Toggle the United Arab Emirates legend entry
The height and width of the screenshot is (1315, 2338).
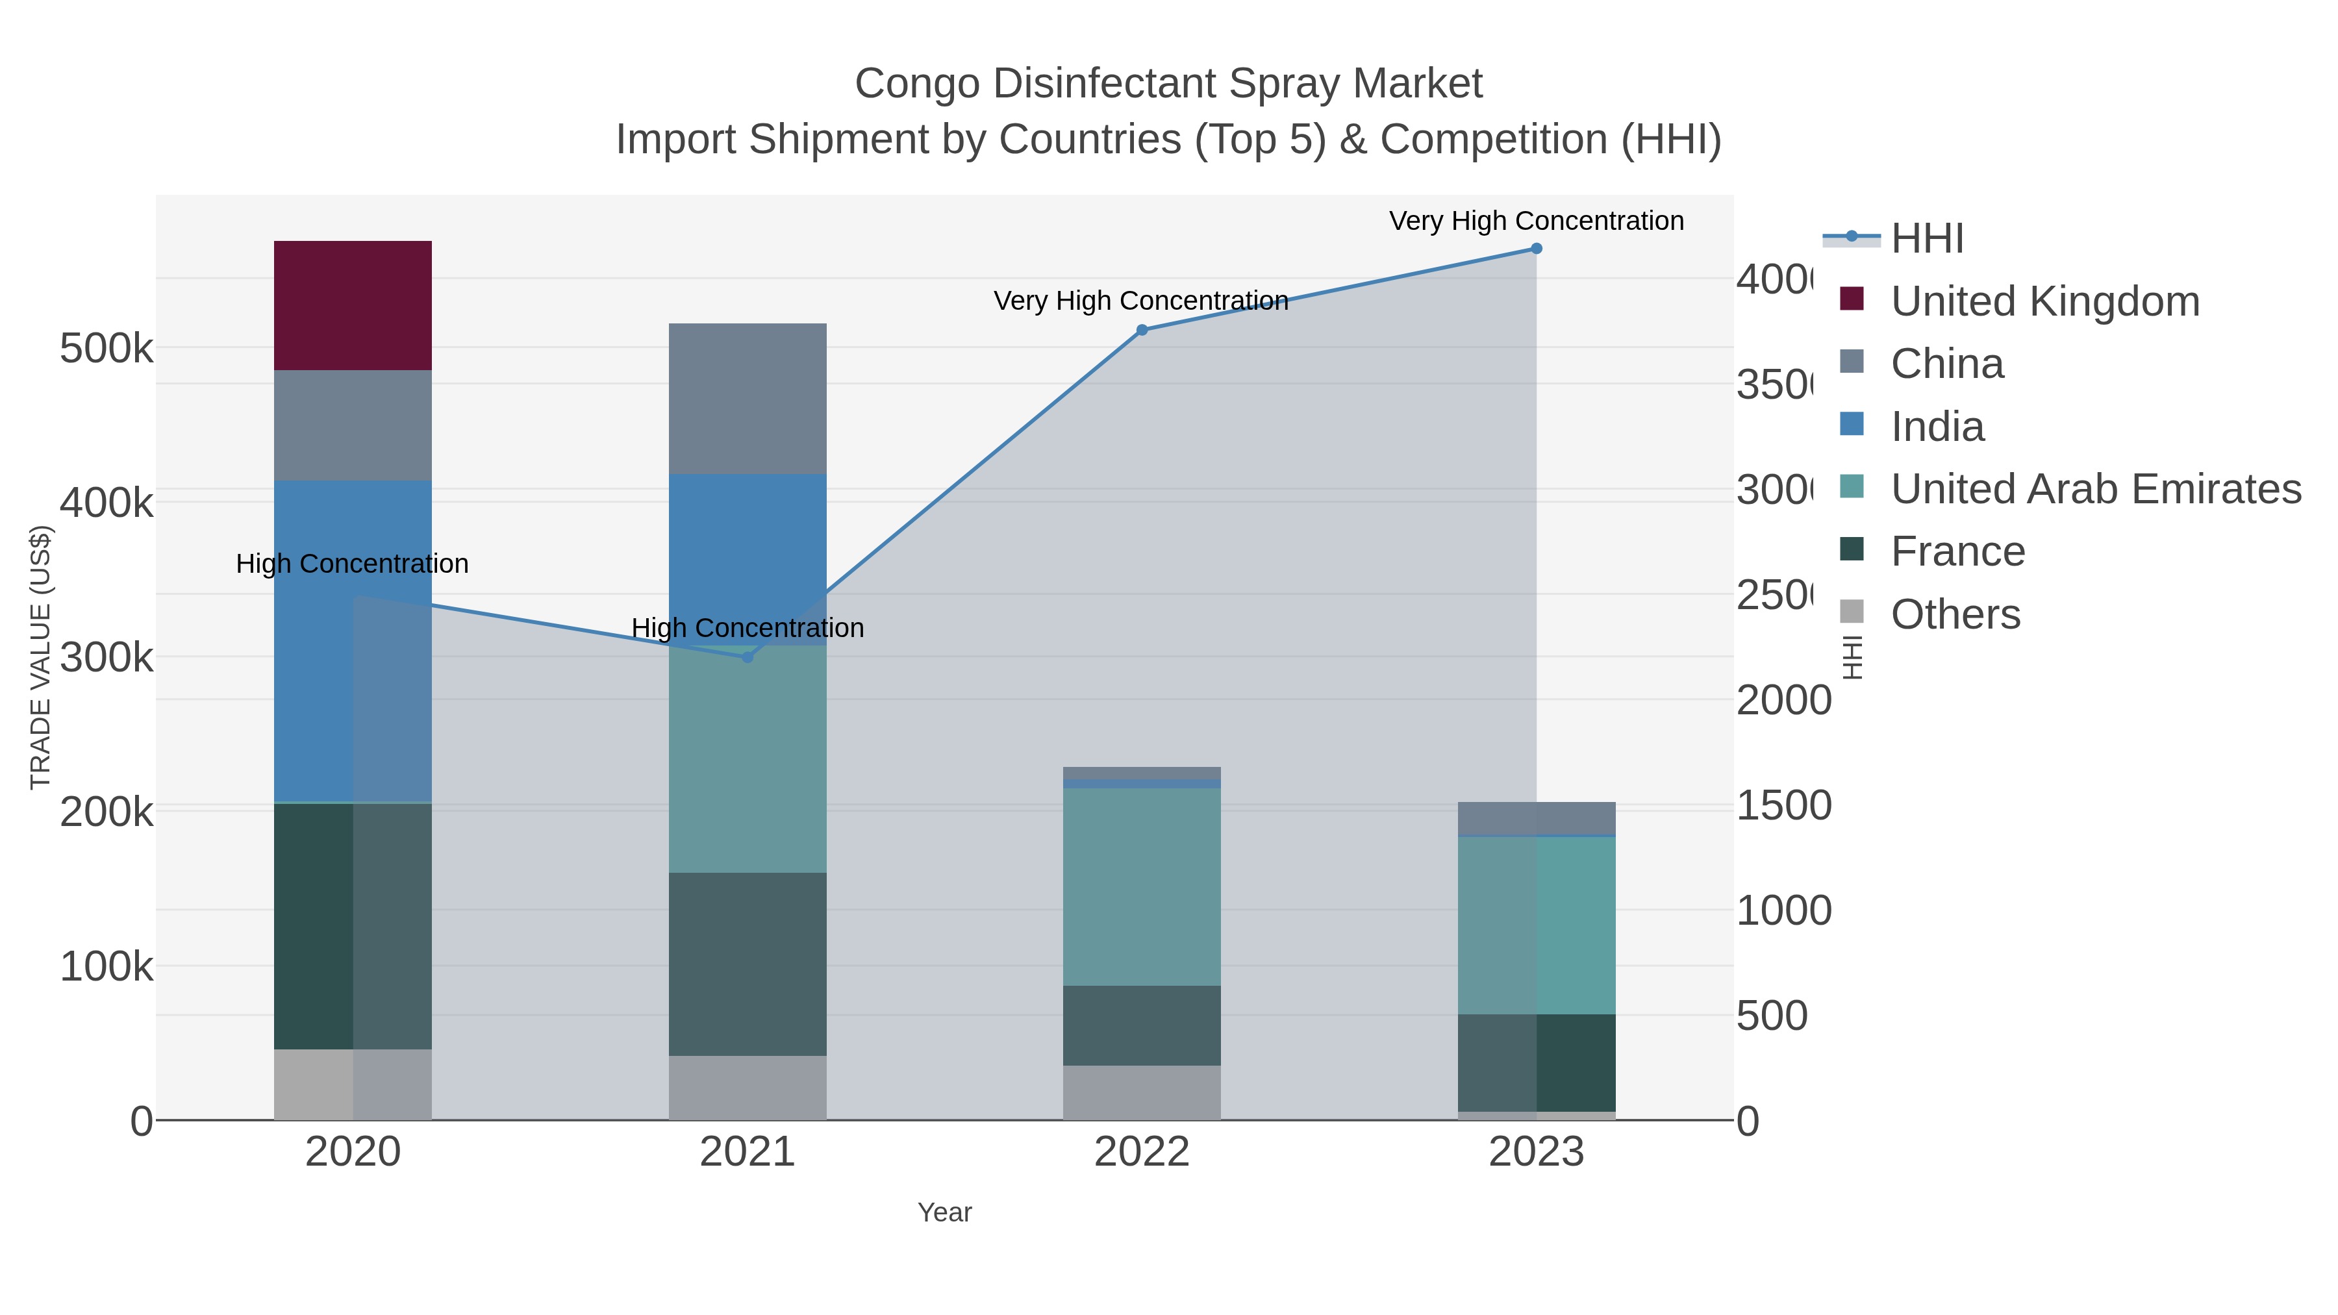(2070, 489)
